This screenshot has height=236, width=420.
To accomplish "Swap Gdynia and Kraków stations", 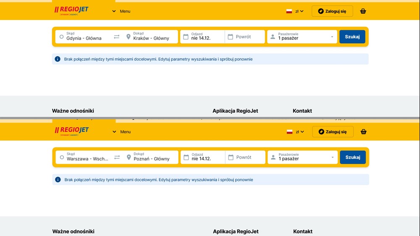I will point(117,37).
